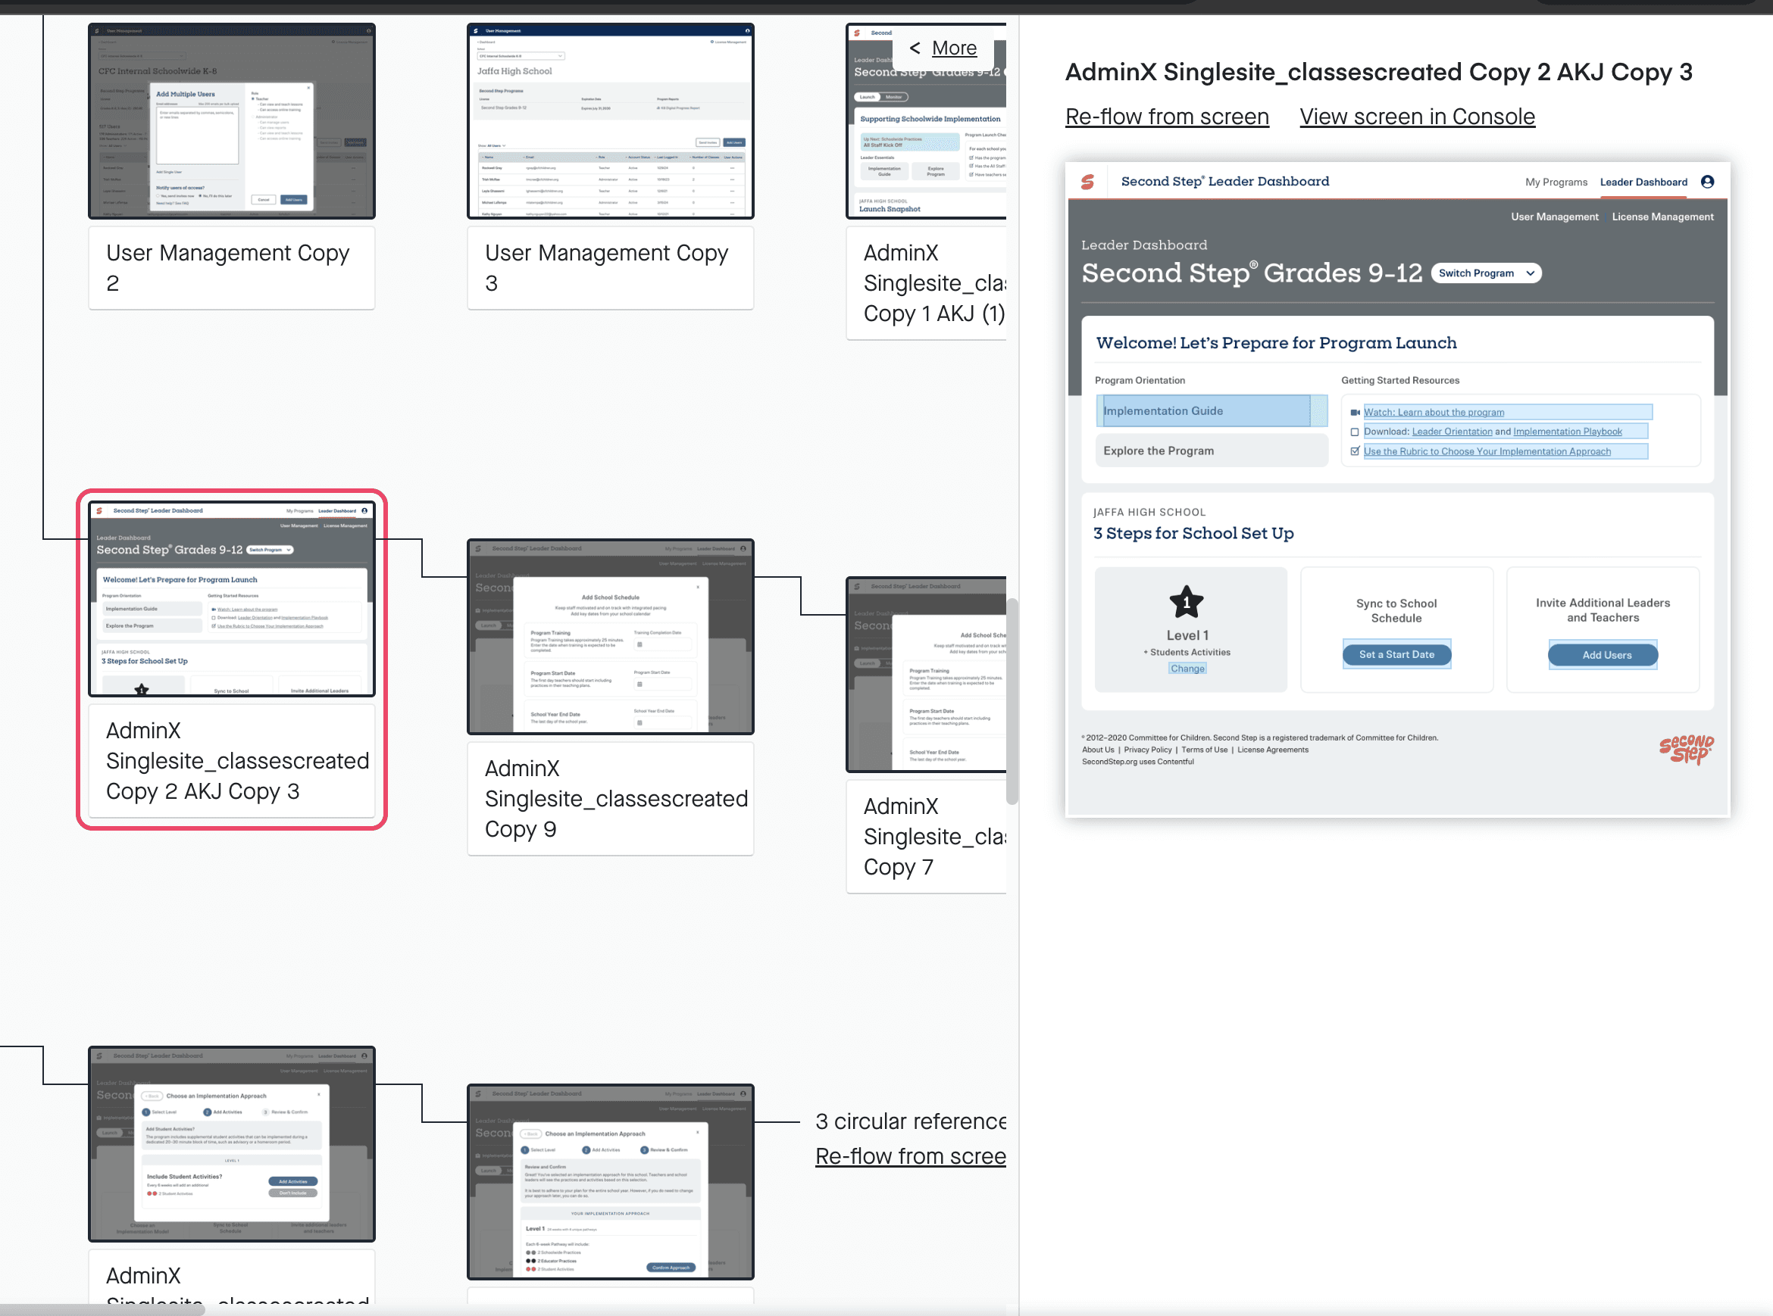Select the Leader Dashboard tab

[x=1643, y=182]
